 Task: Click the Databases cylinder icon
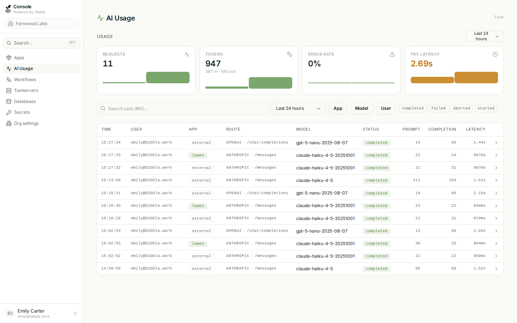9,102
